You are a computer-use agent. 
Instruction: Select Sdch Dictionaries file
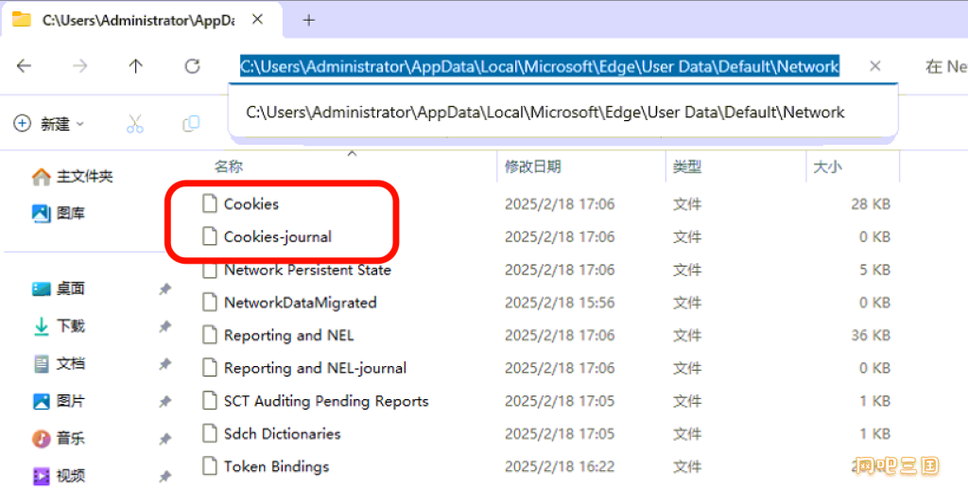282,433
